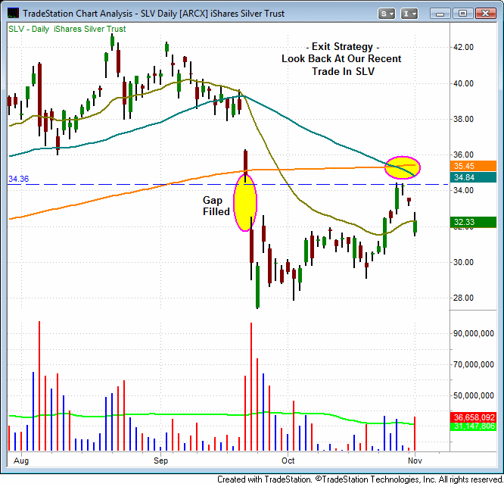Click the 'Oct' date axis label
504x484 pixels.
click(x=288, y=461)
